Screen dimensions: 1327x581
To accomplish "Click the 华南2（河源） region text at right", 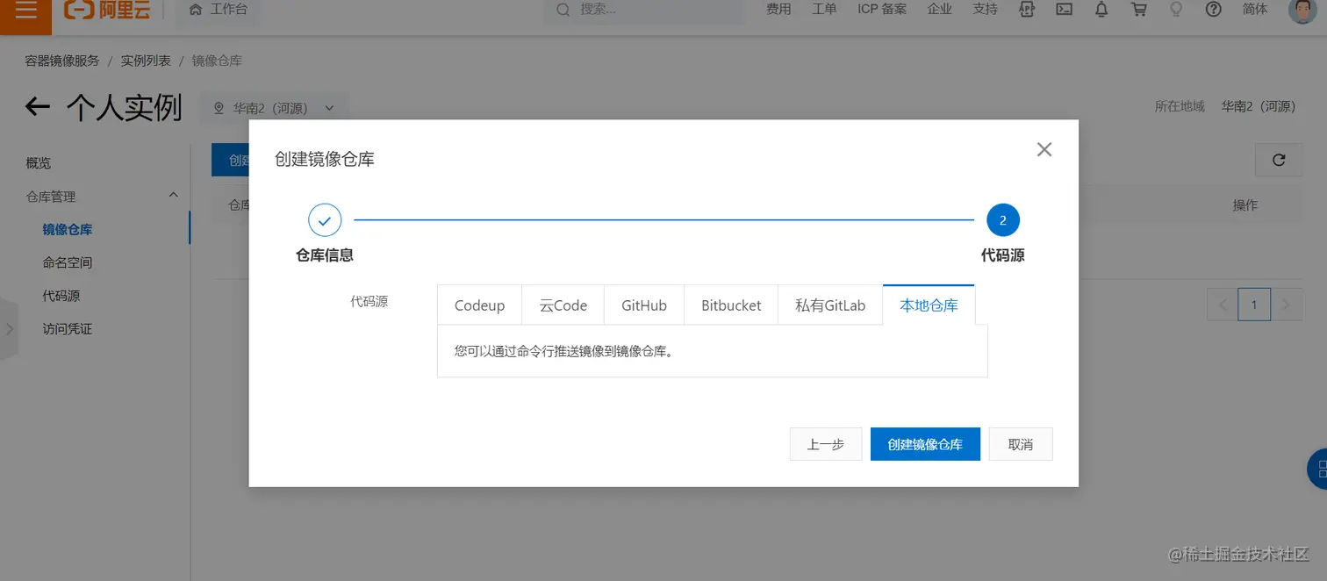I will (1259, 106).
